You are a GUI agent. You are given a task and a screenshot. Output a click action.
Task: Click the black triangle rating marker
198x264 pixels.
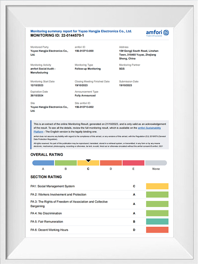(x=88, y=161)
